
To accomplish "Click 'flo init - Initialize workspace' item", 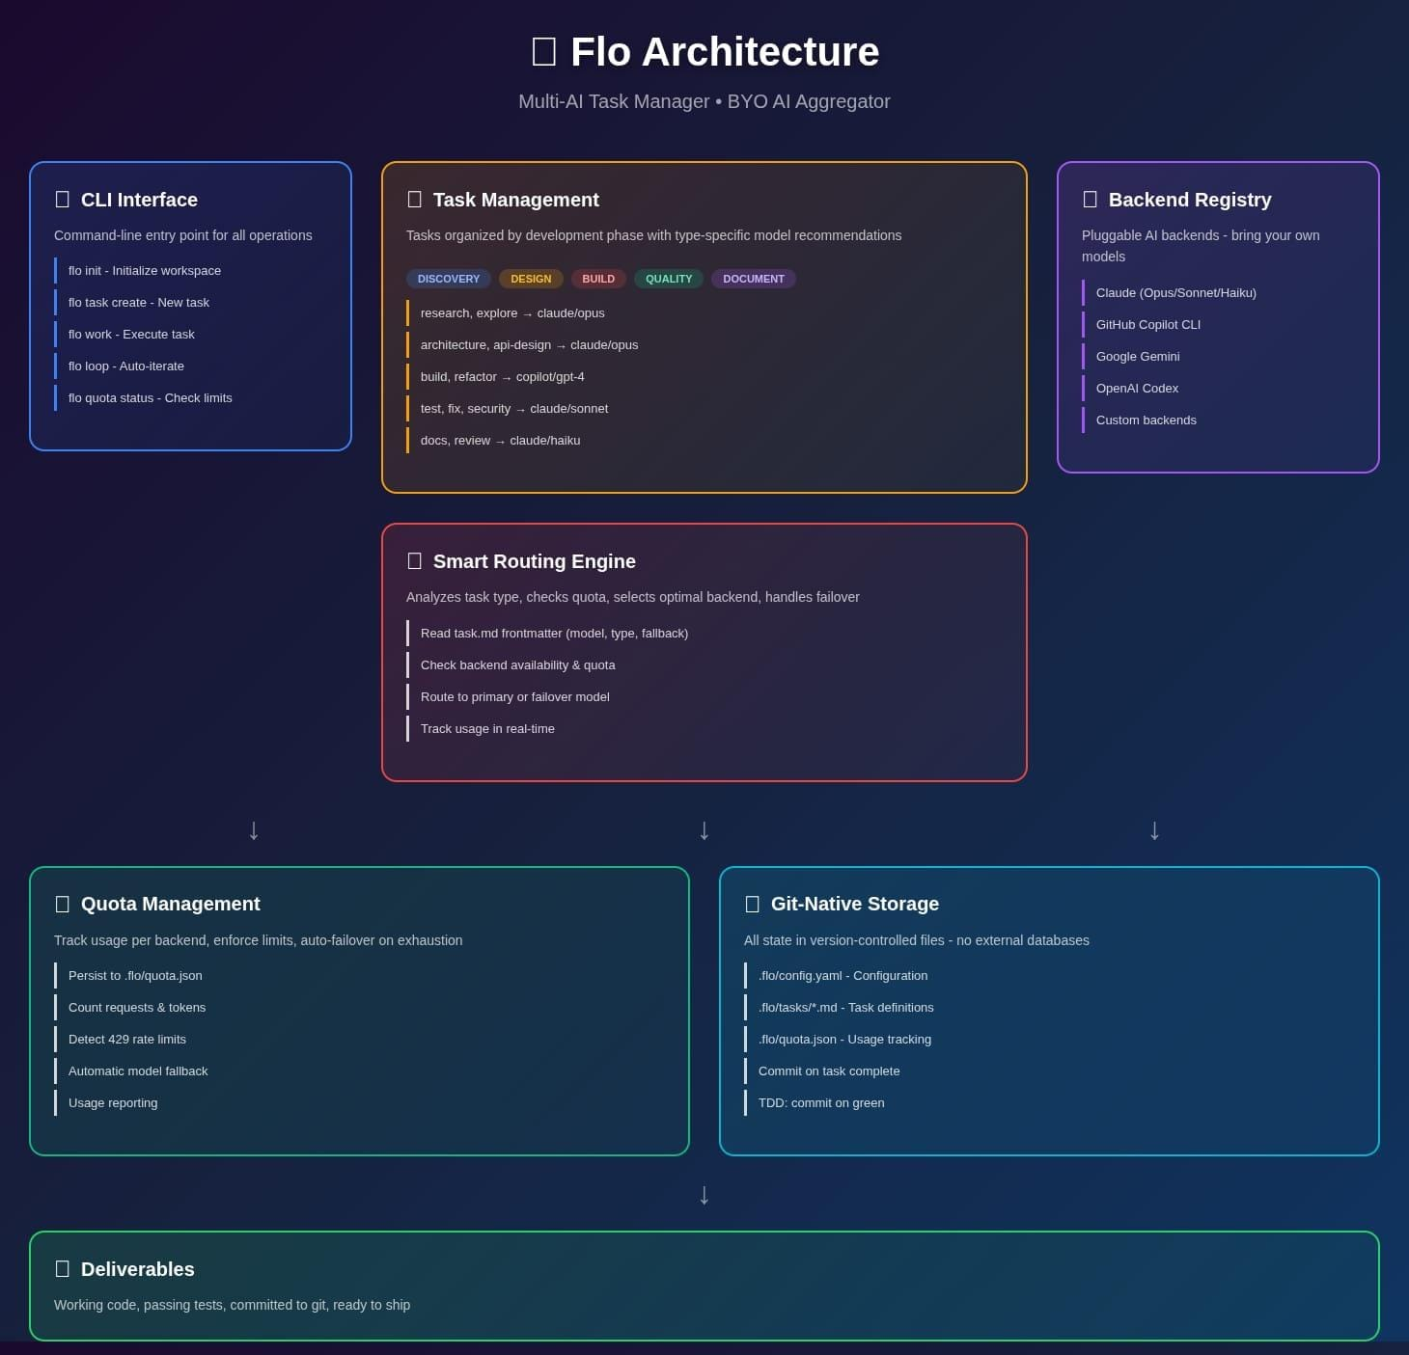I will pyautogui.click(x=145, y=271).
